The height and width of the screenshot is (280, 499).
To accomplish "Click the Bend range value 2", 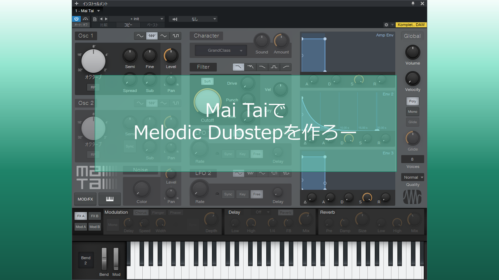I will pyautogui.click(x=86, y=263).
